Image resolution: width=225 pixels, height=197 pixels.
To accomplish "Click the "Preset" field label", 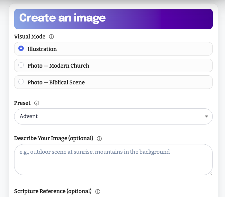I will pyautogui.click(x=22, y=103).
